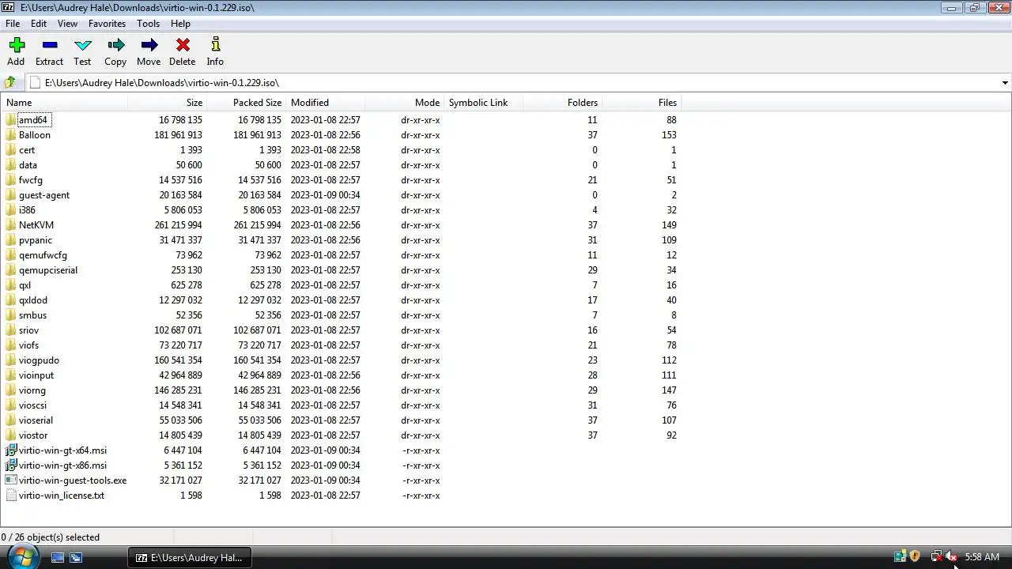Click the Info toolbar icon

coord(215,45)
